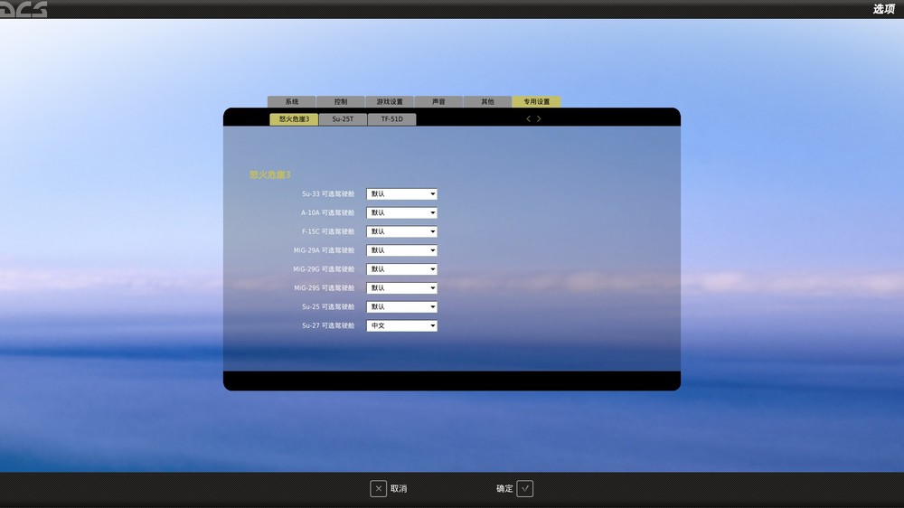Click the confirm checkmark icon
The height and width of the screenshot is (508, 904).
[524, 488]
